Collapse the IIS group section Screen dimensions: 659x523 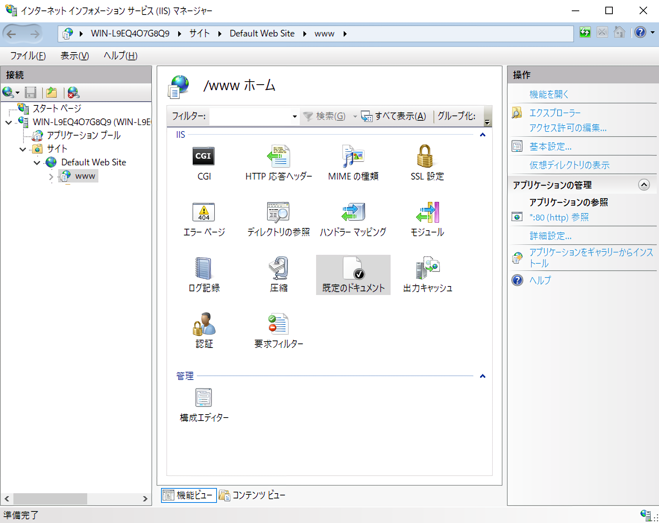tap(482, 135)
